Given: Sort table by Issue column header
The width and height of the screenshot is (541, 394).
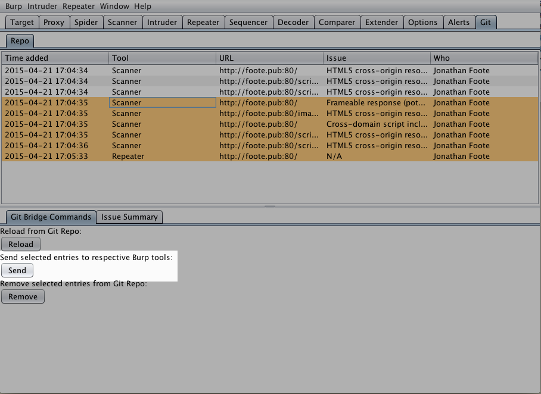Looking at the screenshot, I should [x=377, y=58].
